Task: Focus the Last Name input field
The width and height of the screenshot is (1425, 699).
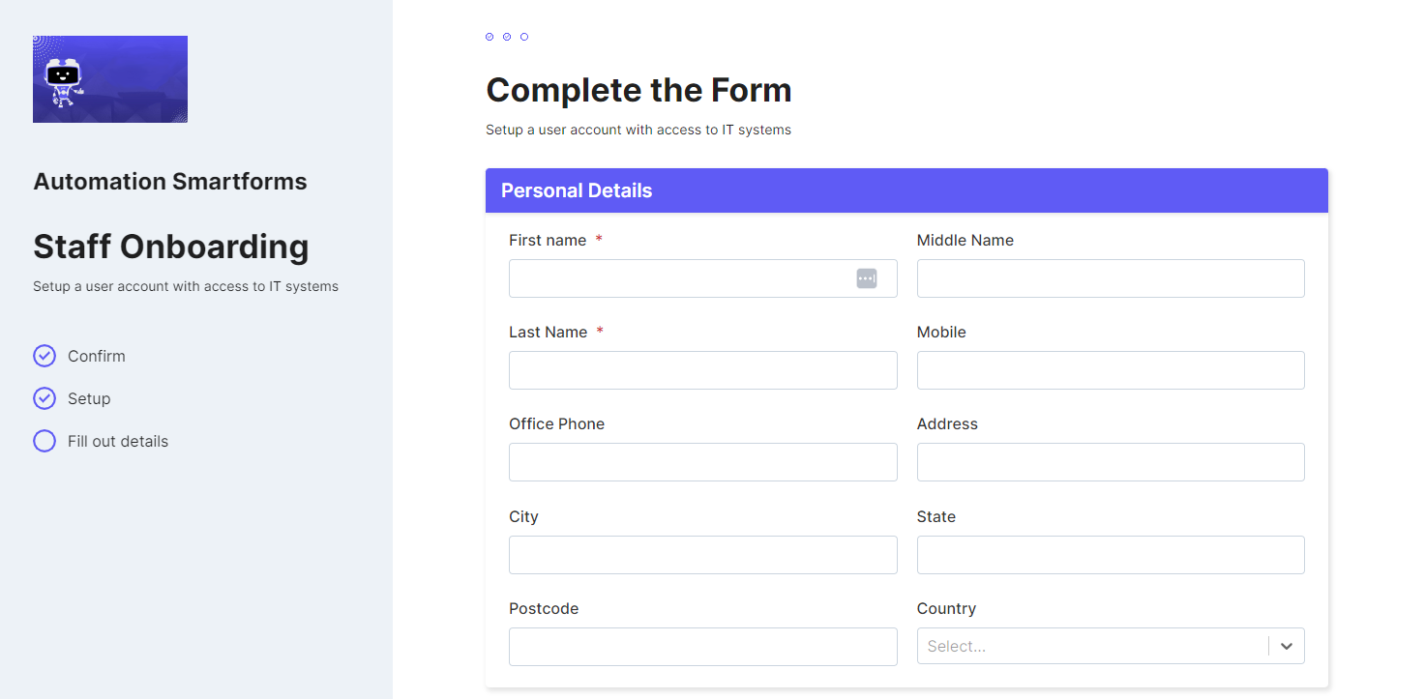Action: [703, 370]
